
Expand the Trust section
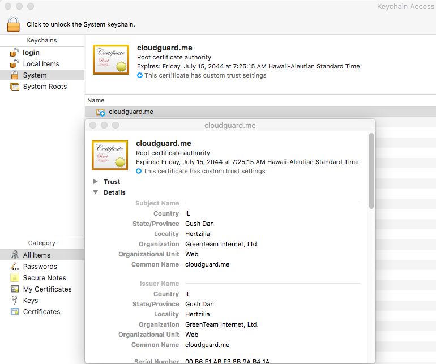pyautogui.click(x=95, y=182)
